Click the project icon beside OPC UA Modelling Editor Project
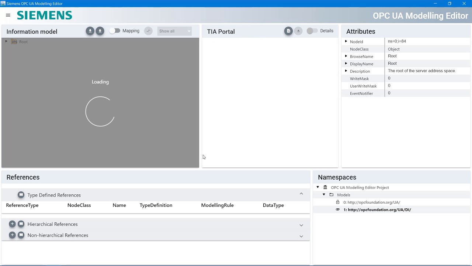472x266 pixels. tap(325, 187)
